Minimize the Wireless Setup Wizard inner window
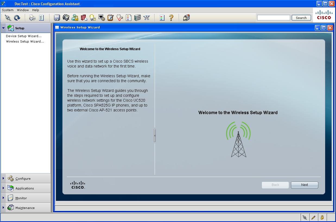Screen dimensions: 336x222 (318, 28)
